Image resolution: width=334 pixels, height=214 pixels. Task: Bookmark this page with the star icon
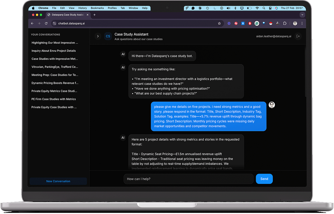[219, 23]
